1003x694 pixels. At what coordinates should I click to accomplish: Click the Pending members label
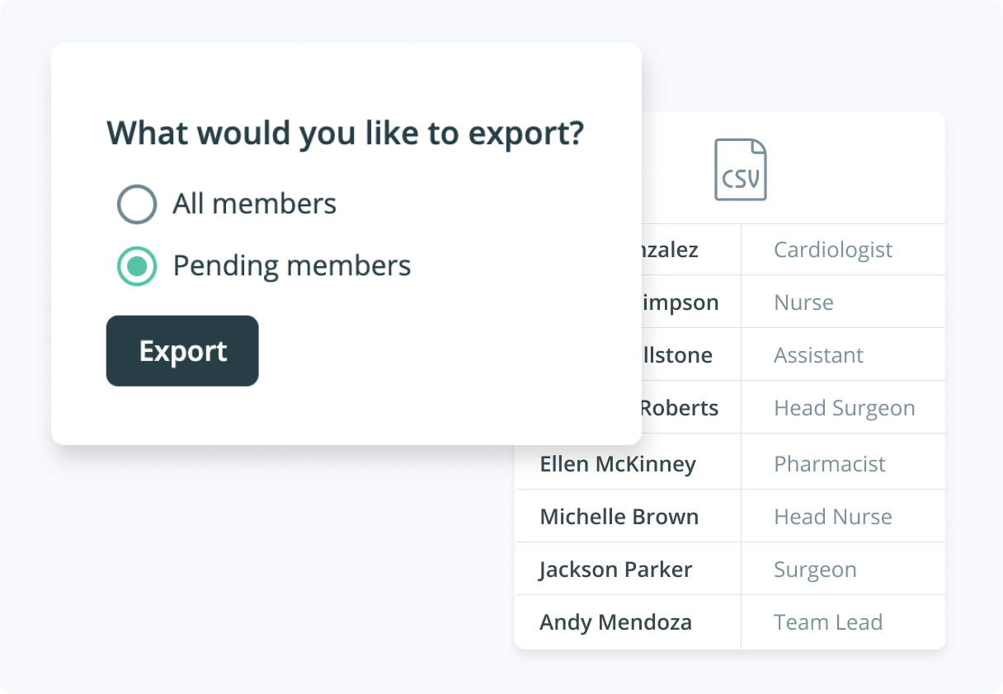pos(291,266)
